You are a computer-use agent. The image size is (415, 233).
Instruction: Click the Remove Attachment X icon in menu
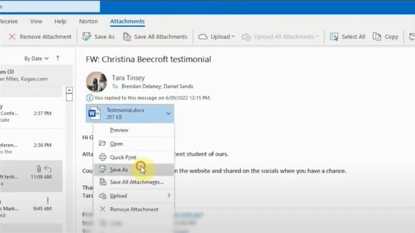tap(102, 209)
